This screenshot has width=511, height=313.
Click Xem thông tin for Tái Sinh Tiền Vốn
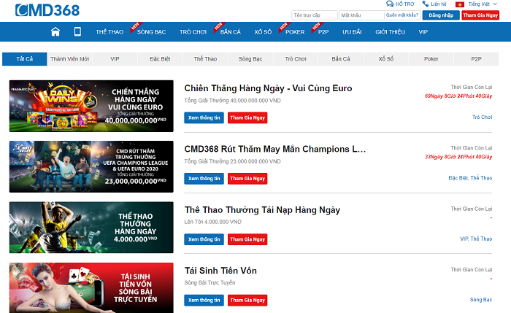[x=204, y=300]
